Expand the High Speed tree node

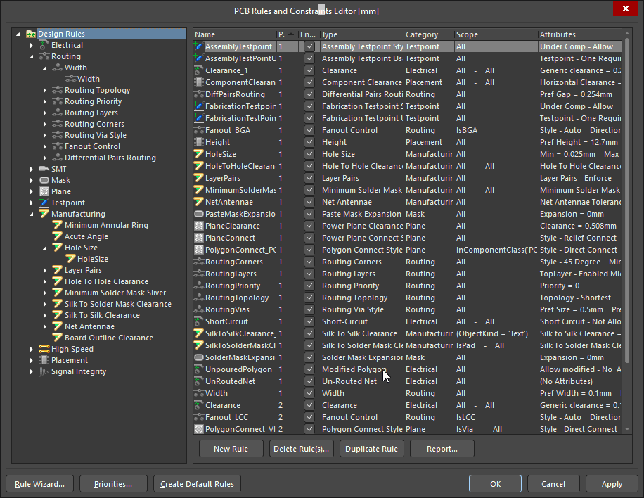click(31, 350)
